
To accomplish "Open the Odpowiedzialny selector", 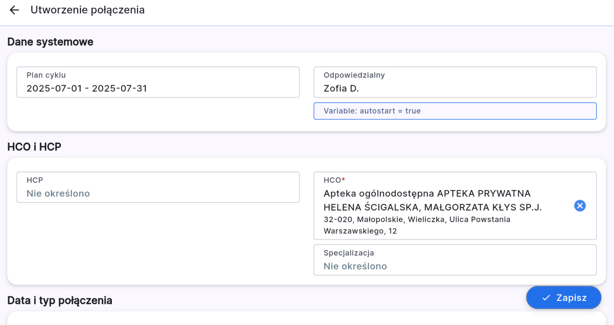I will coord(454,82).
